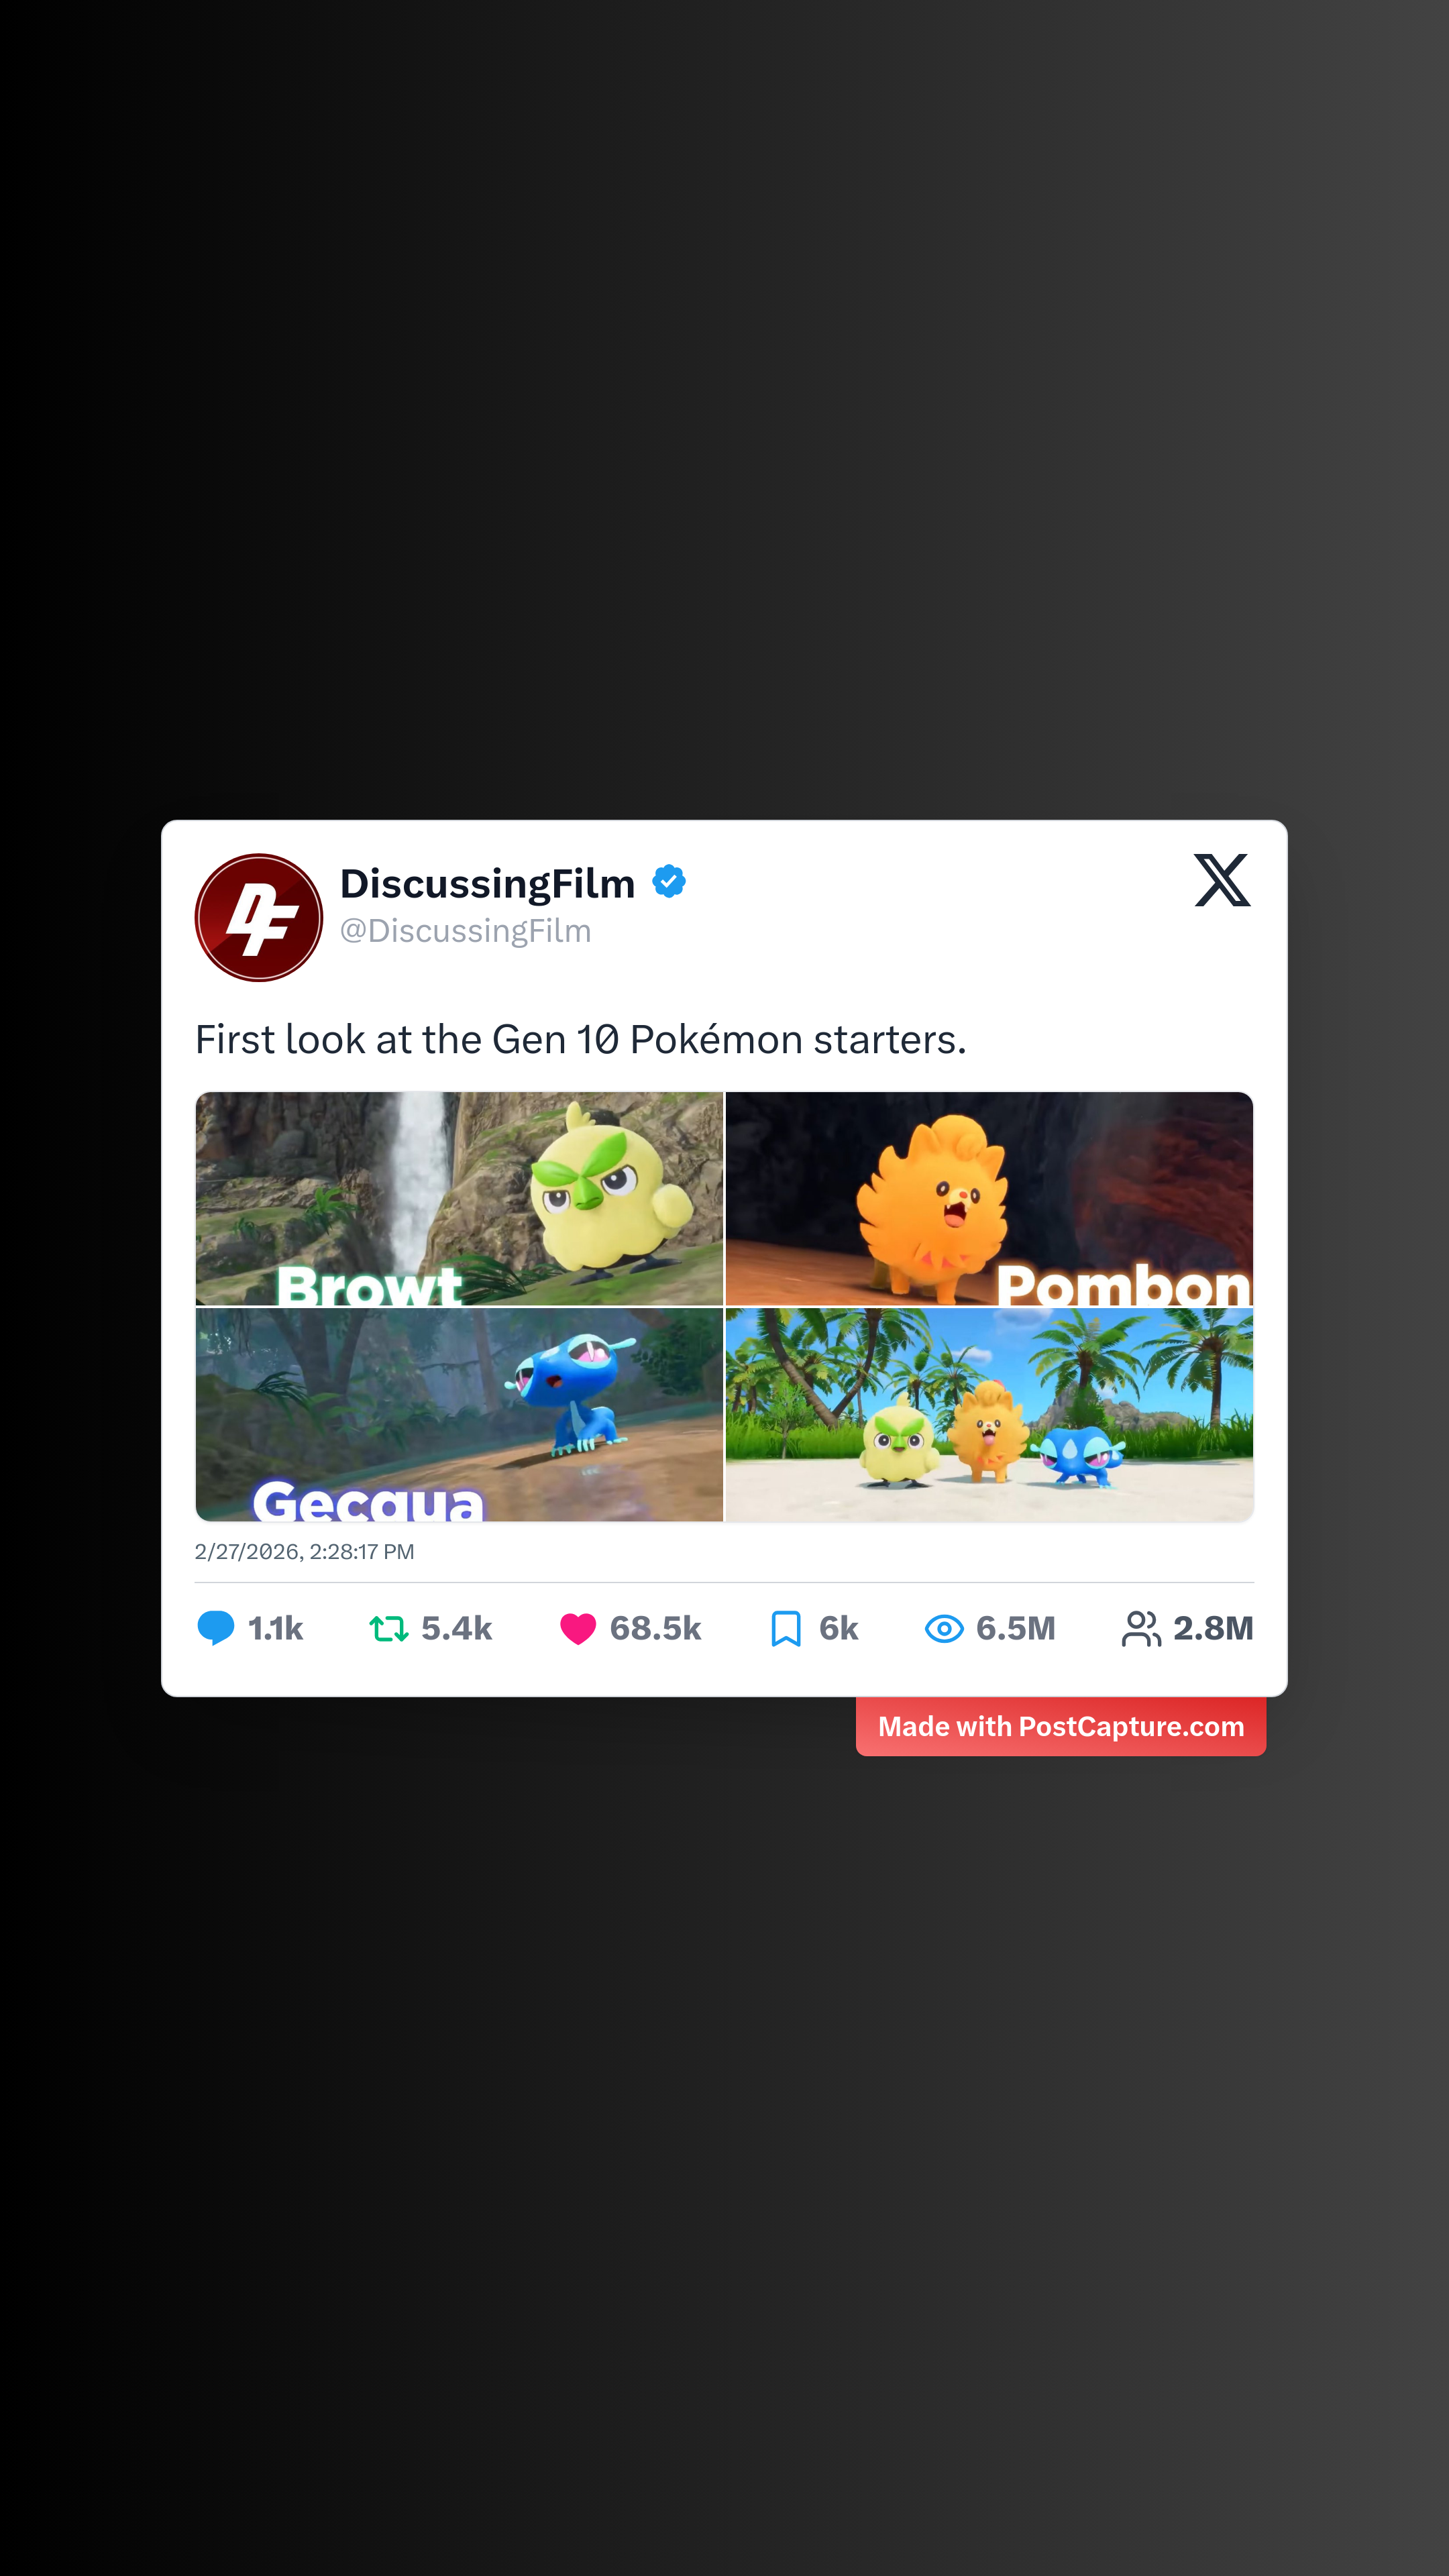Open the DiscussingFilm profile avatar
Screen dimensions: 1449x2576
coord(259,917)
